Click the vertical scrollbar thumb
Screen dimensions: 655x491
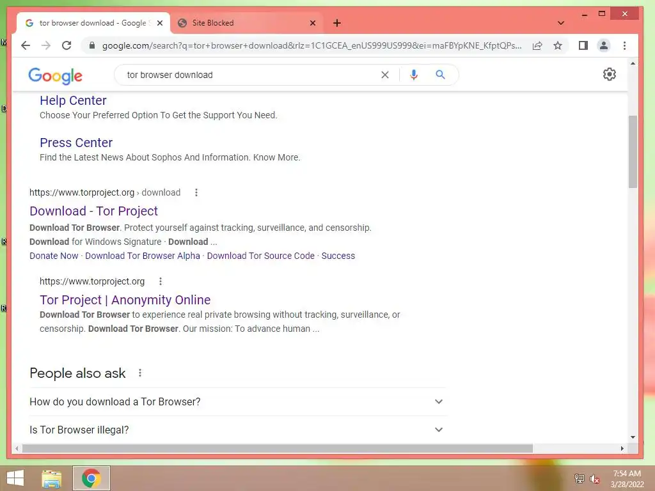point(633,152)
